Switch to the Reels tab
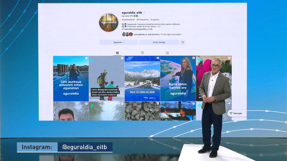The image size is (287, 161). click(x=142, y=53)
